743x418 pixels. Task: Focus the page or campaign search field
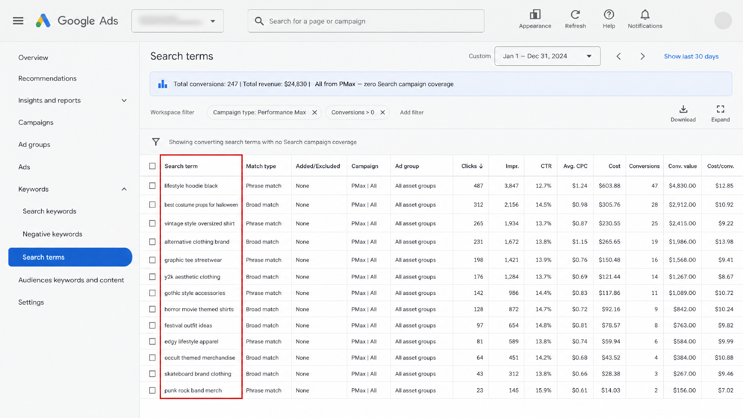(366, 21)
